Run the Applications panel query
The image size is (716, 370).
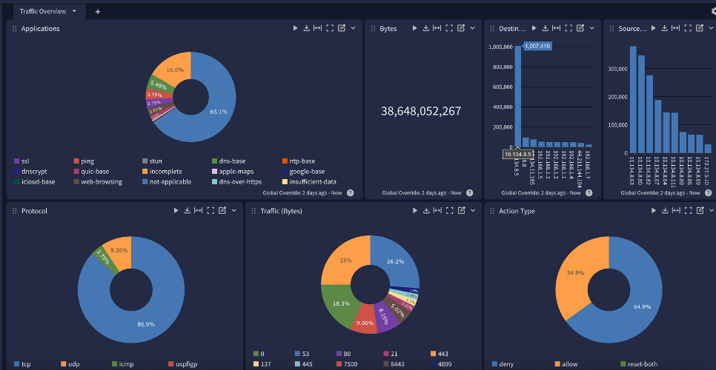(x=295, y=28)
